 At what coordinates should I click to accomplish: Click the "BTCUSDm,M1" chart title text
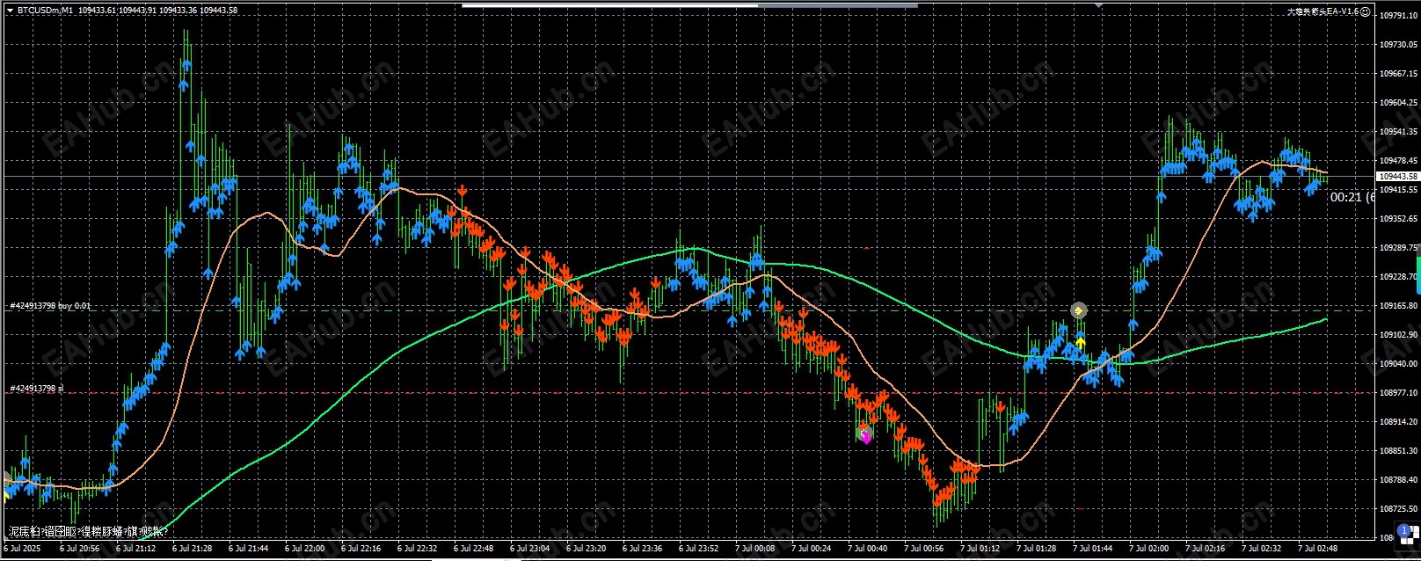[45, 11]
